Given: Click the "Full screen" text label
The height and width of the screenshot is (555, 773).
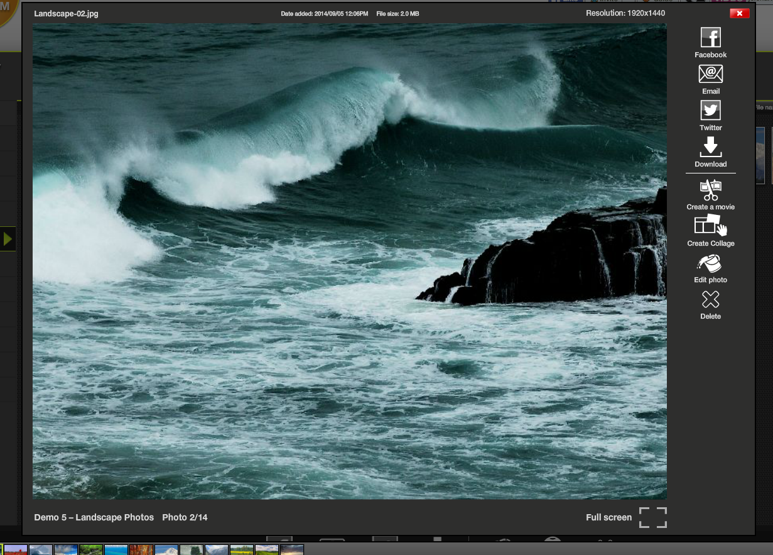Looking at the screenshot, I should (x=608, y=517).
